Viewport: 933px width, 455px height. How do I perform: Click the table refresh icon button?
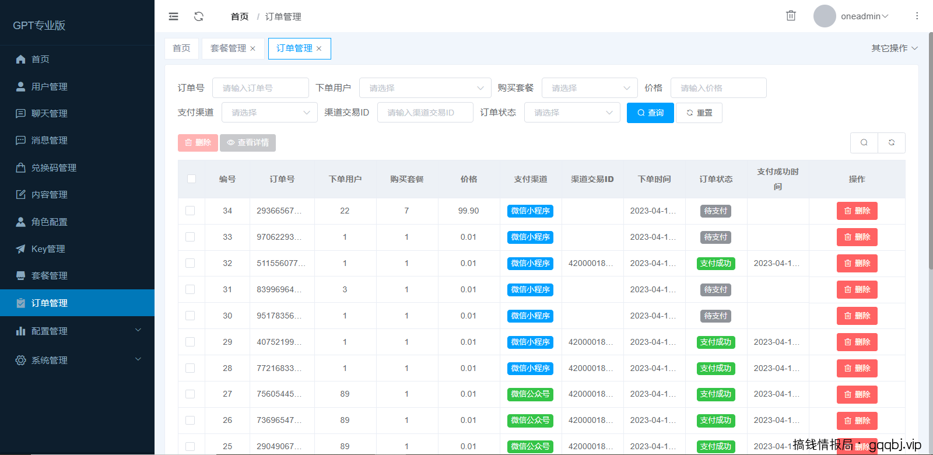click(x=892, y=142)
